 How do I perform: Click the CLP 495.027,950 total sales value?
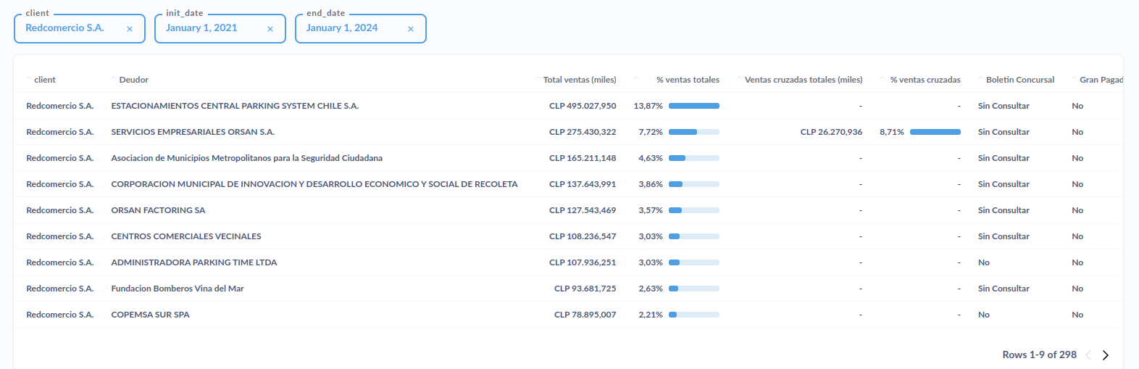point(583,106)
